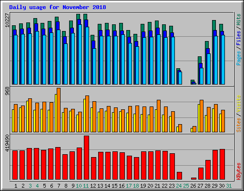
Task: Click green day label 24
Action: point(179,186)
